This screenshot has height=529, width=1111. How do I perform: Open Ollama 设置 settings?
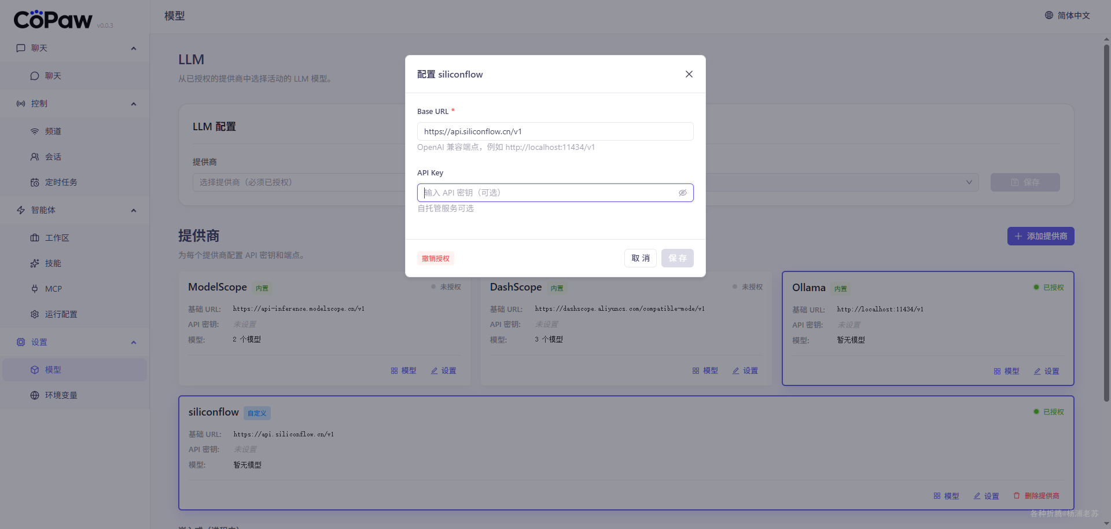1046,371
